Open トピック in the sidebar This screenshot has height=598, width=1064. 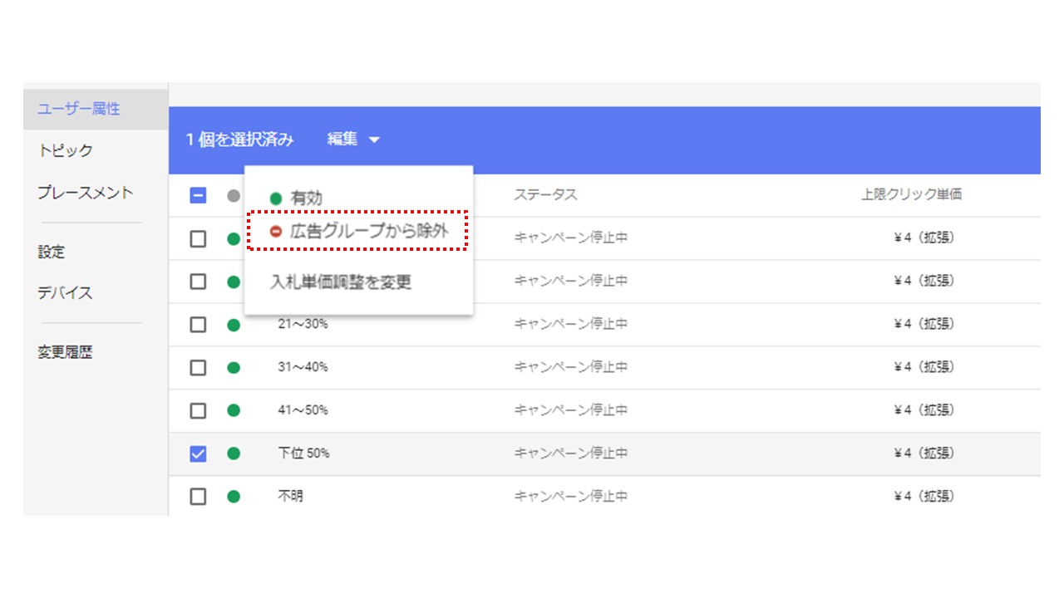66,150
